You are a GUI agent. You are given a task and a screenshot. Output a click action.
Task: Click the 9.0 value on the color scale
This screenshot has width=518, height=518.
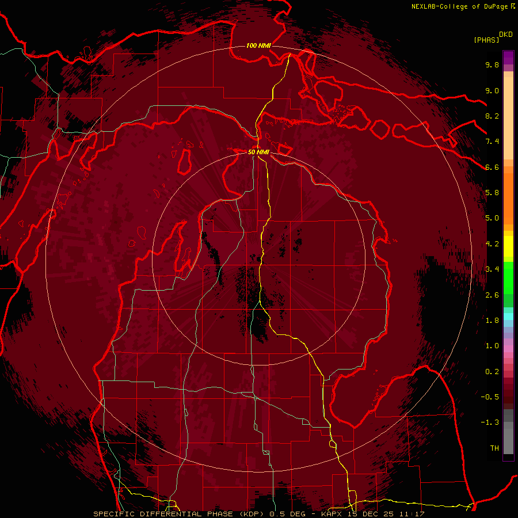[492, 90]
